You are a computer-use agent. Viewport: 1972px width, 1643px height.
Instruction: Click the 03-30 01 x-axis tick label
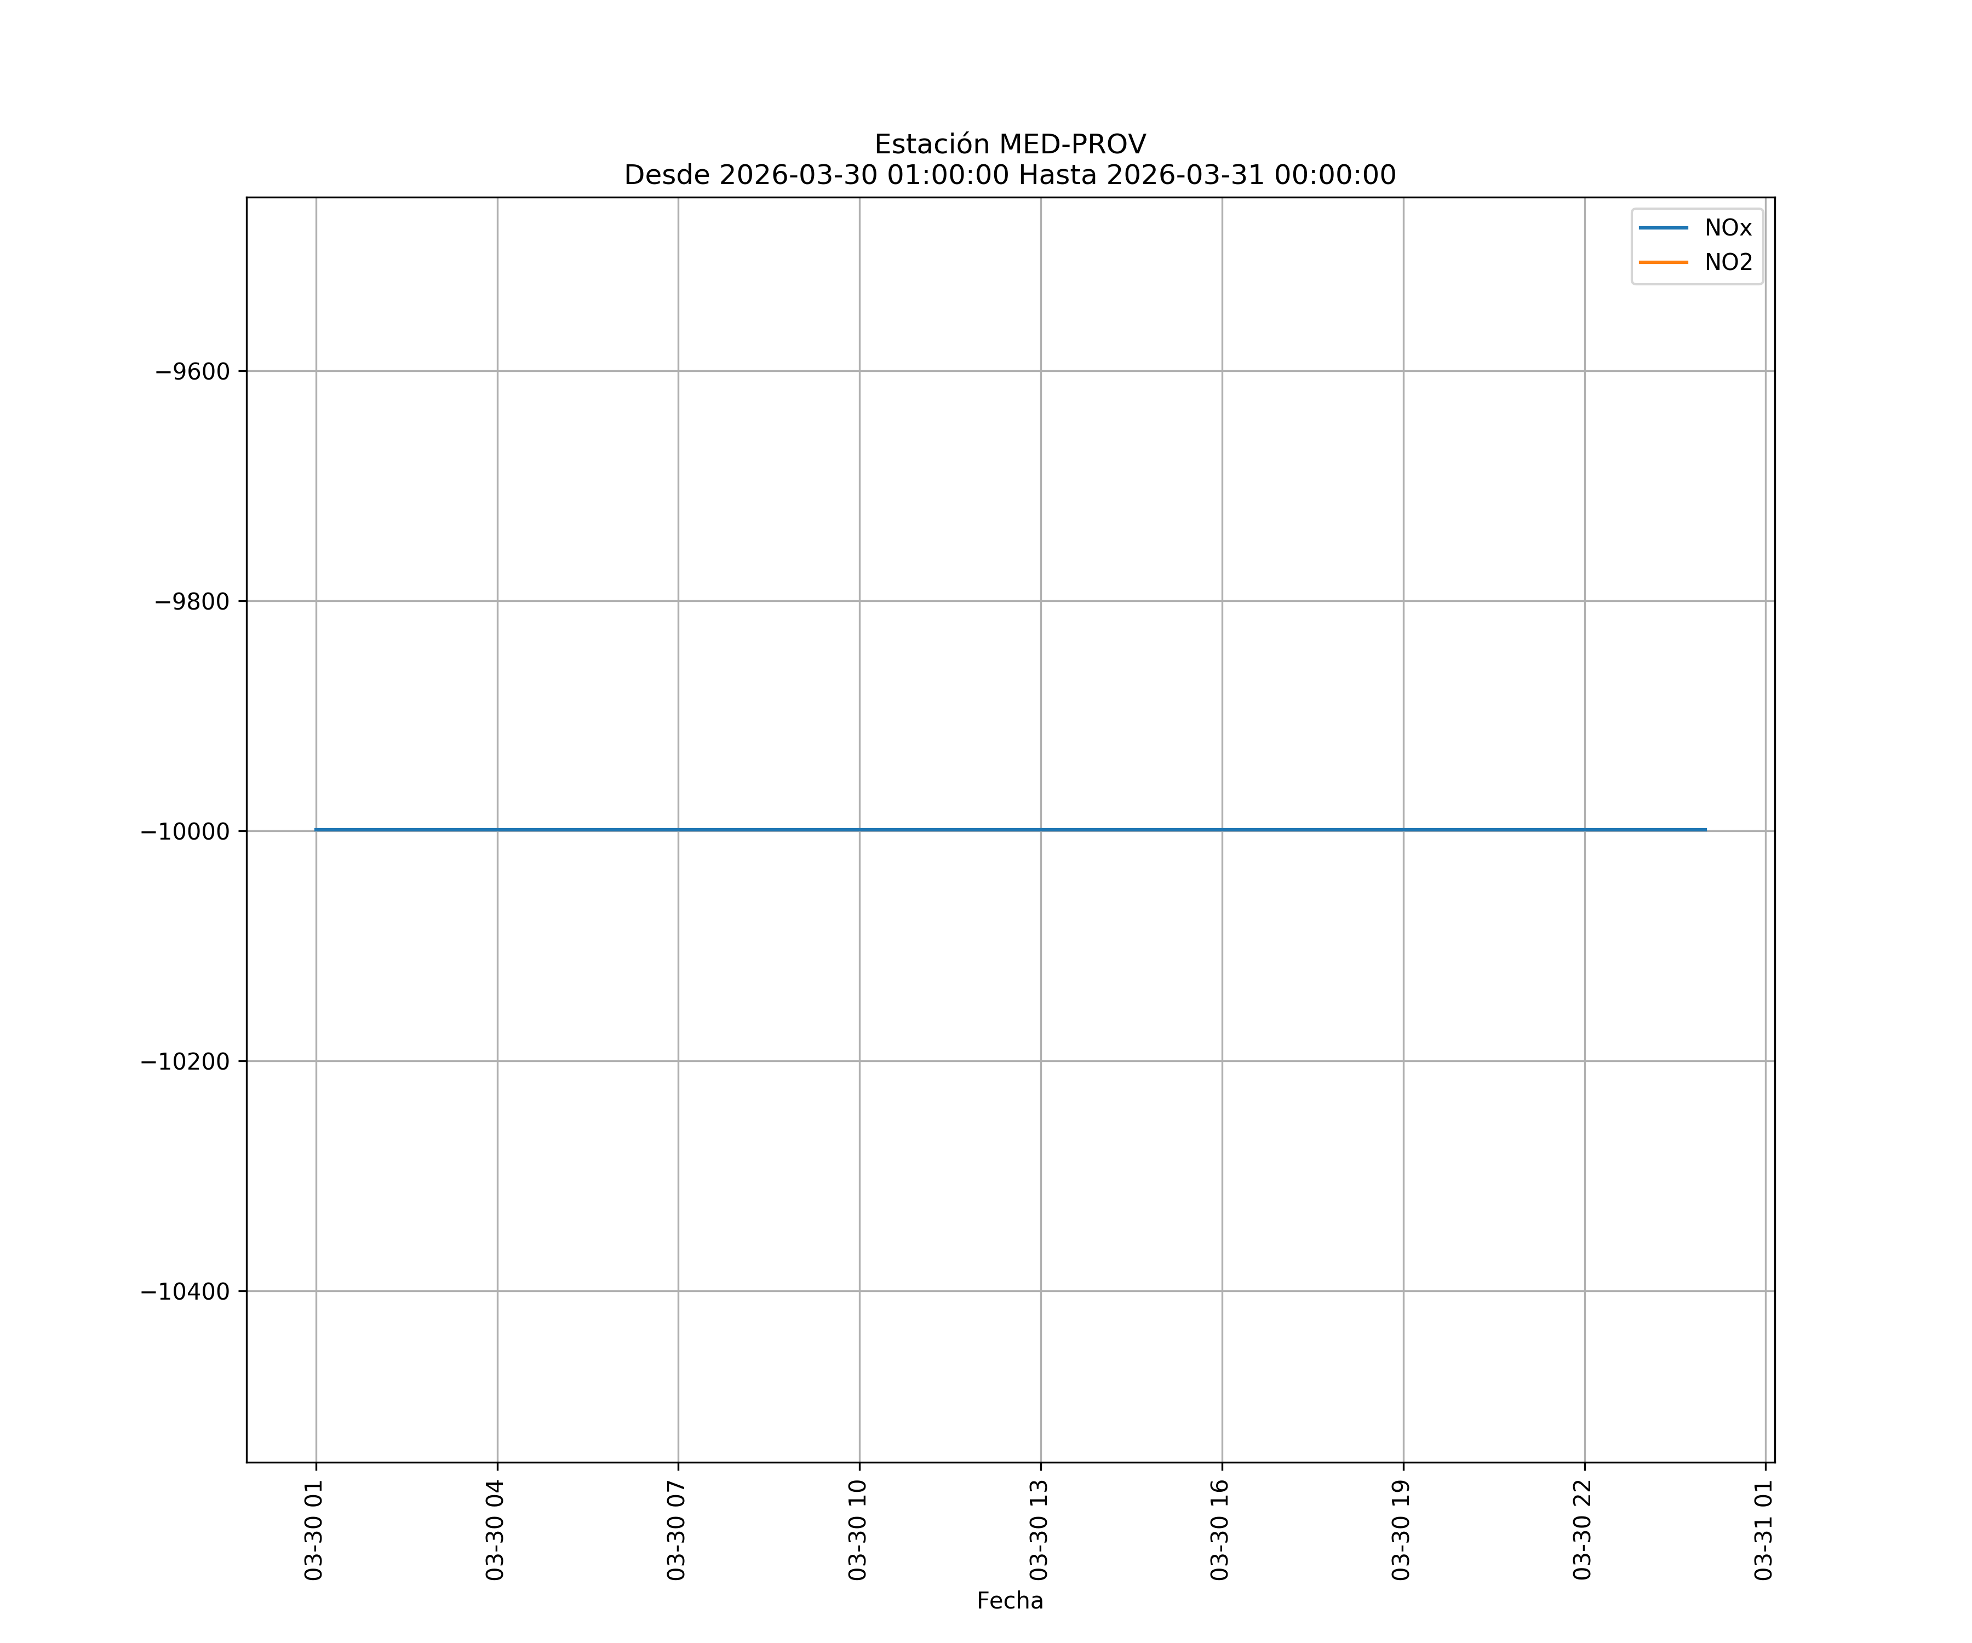point(314,1530)
